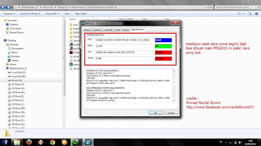
Task: Click the requirements text scrollbar down arrow
Action: 174,101
